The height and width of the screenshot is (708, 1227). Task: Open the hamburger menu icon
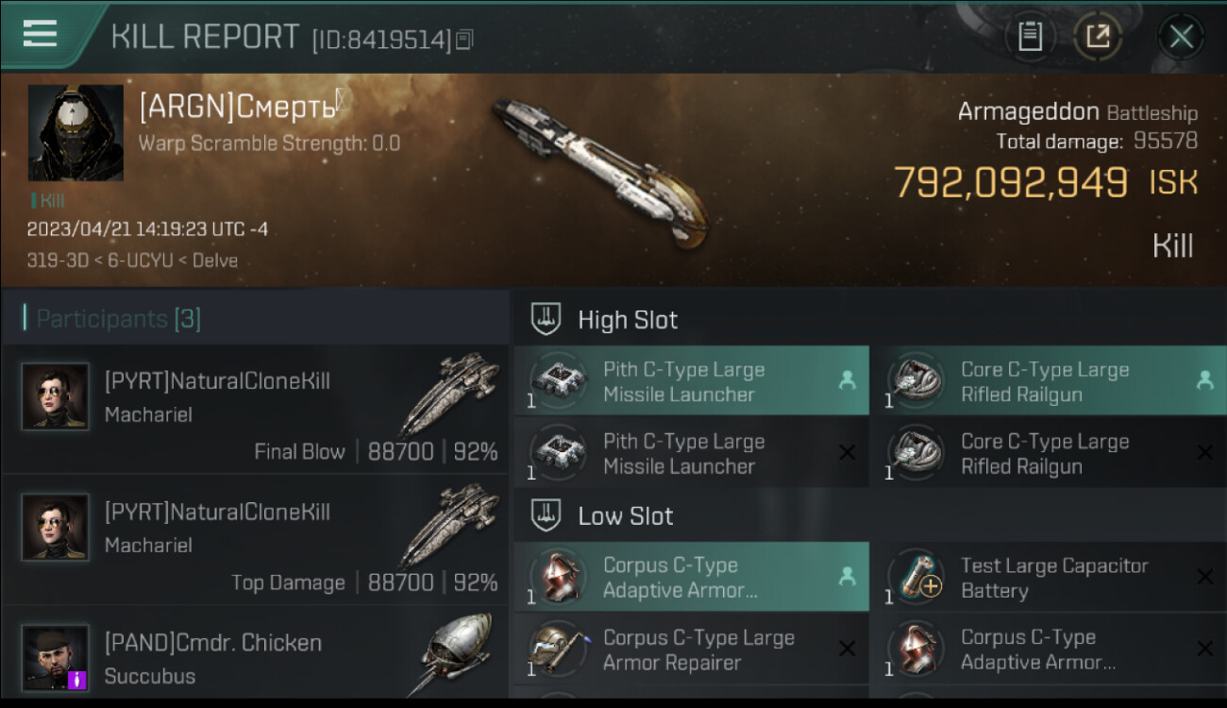tap(40, 34)
